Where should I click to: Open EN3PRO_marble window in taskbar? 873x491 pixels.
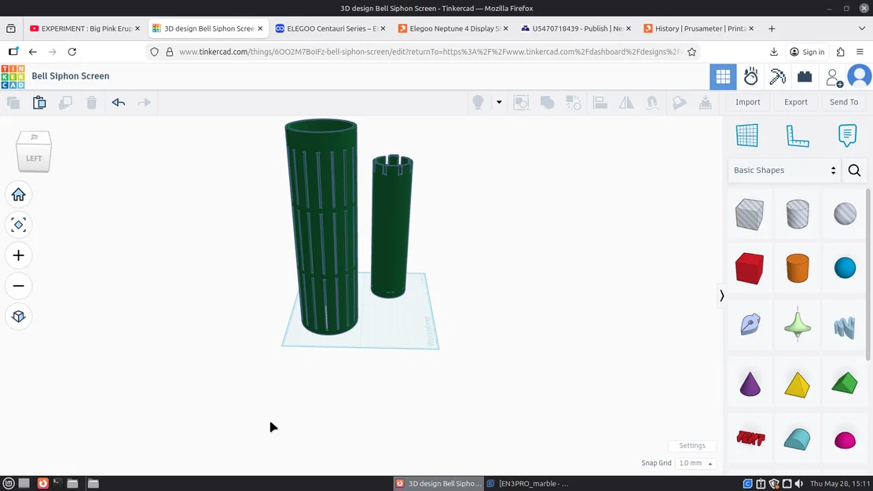click(528, 483)
